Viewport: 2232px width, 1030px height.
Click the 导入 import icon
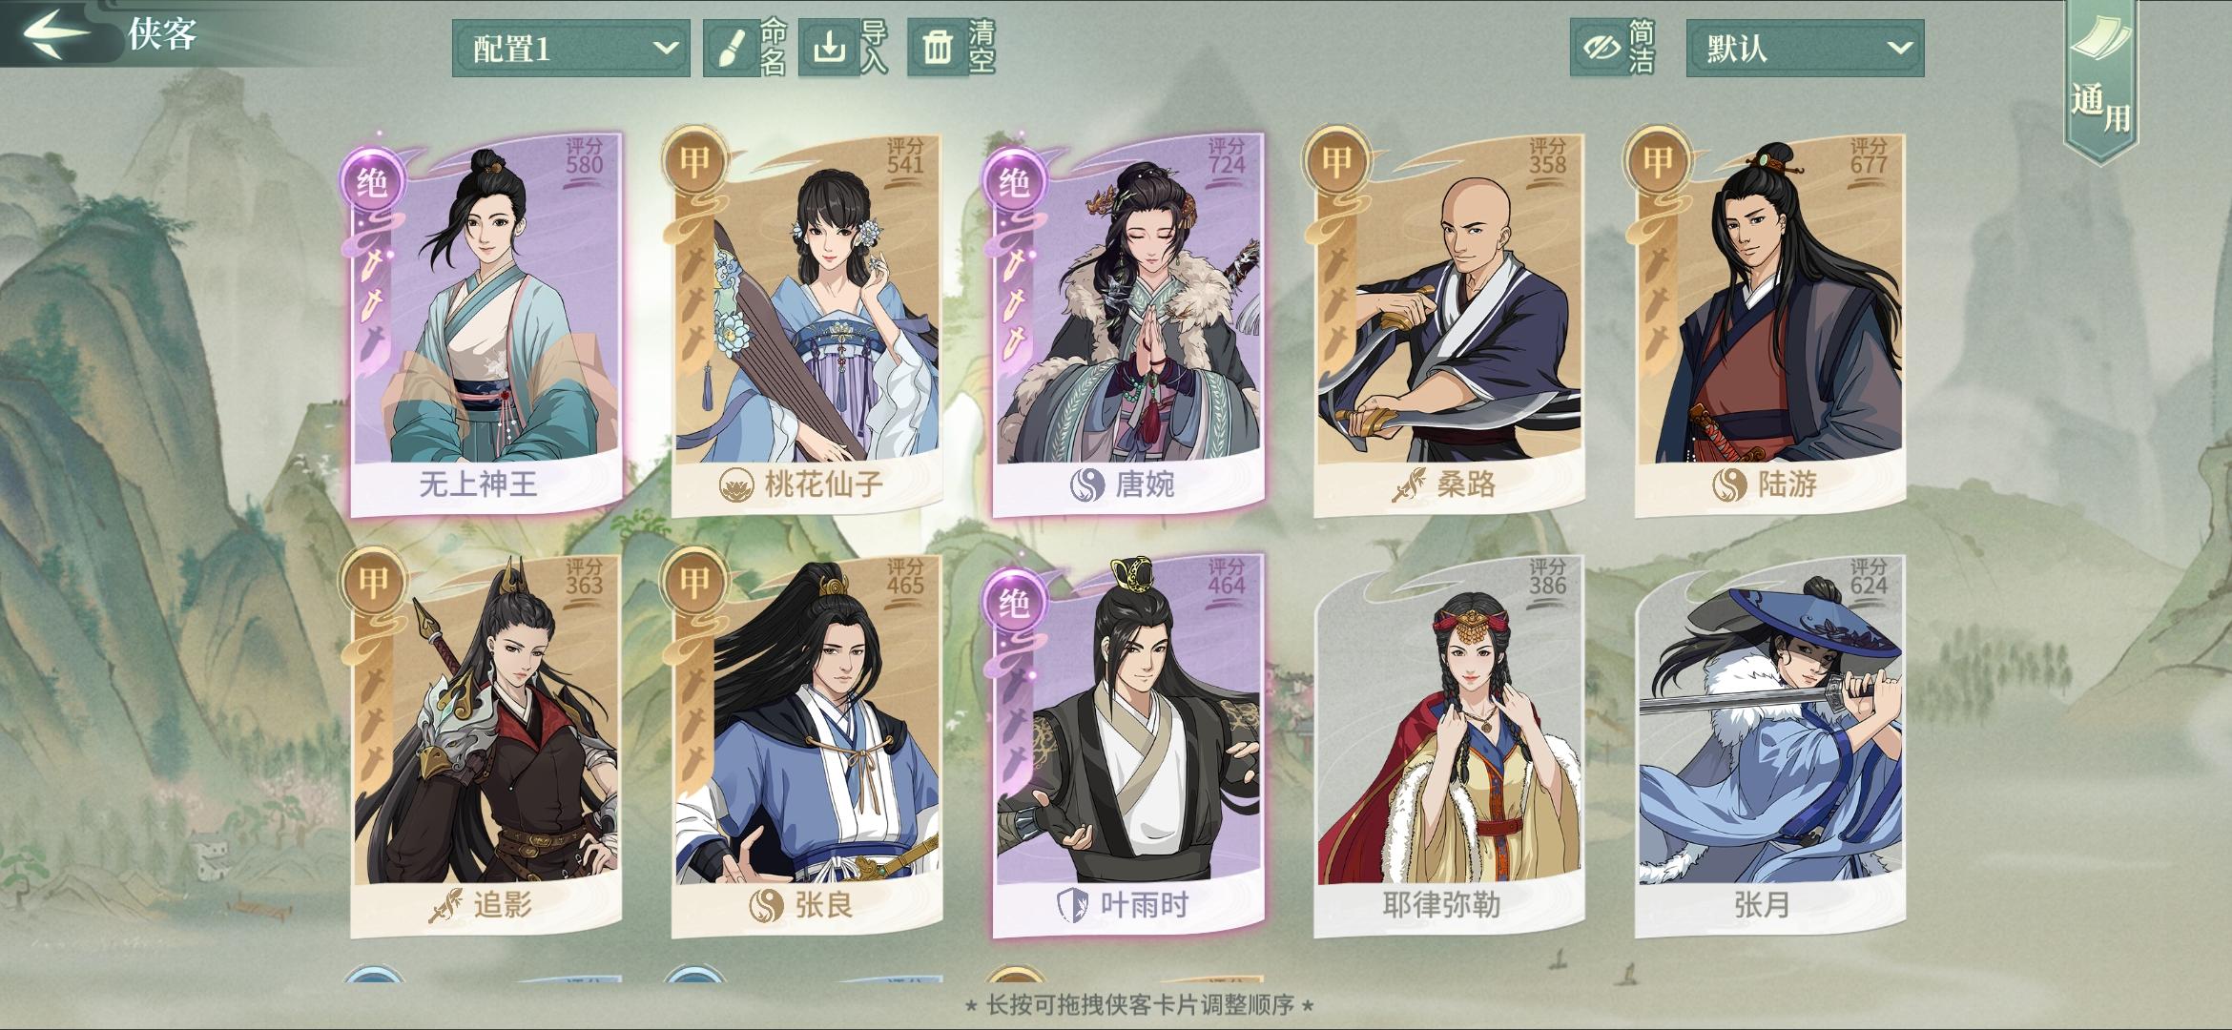pos(829,48)
